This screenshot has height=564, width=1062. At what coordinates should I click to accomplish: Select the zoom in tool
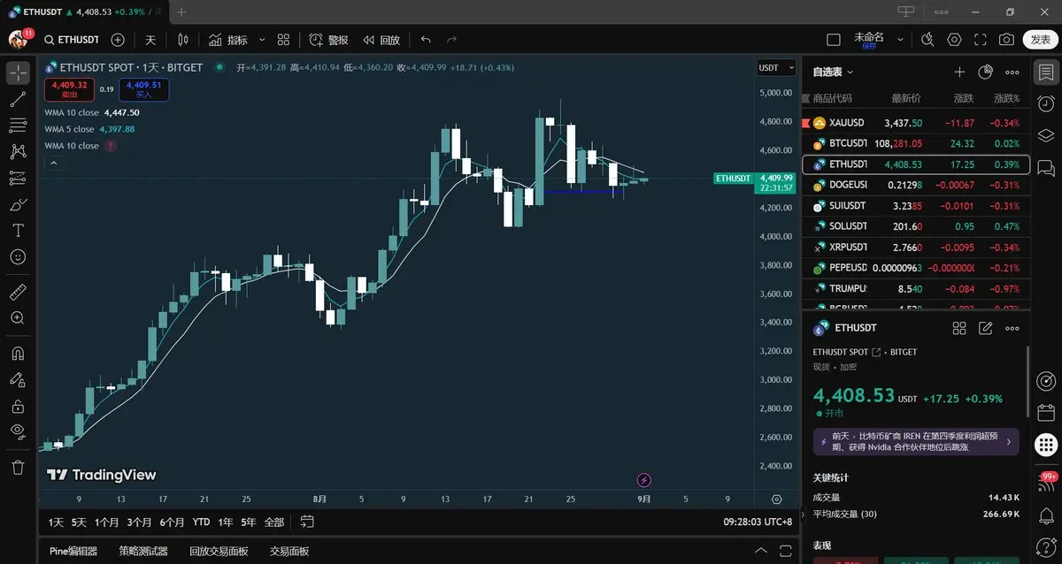point(18,317)
